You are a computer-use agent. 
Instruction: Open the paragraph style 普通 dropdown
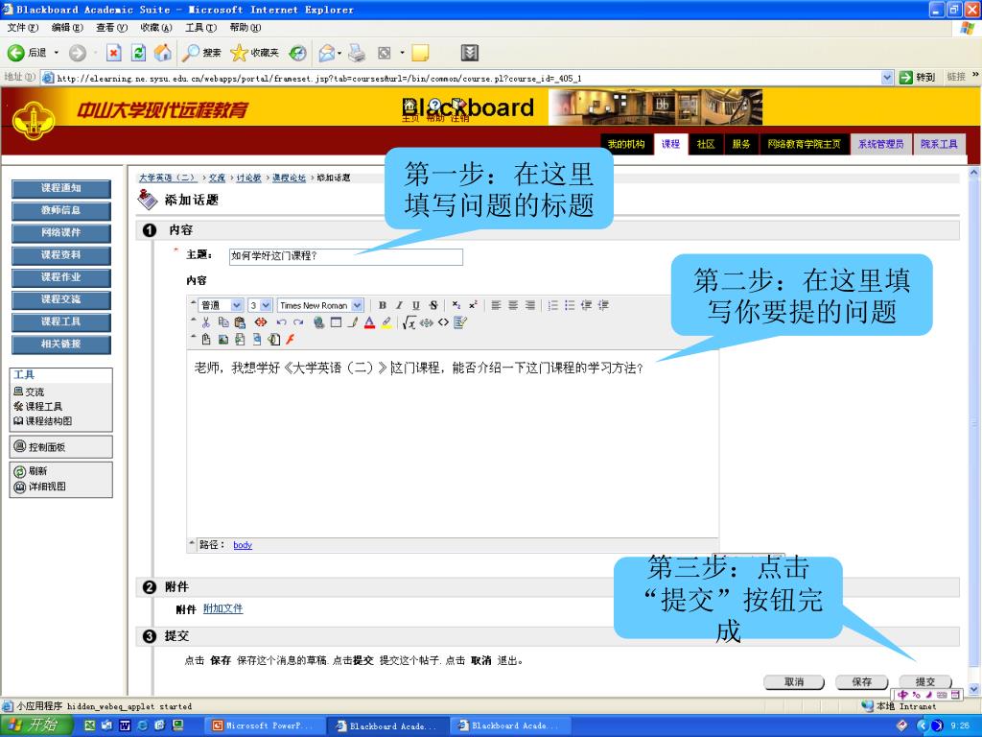click(221, 305)
